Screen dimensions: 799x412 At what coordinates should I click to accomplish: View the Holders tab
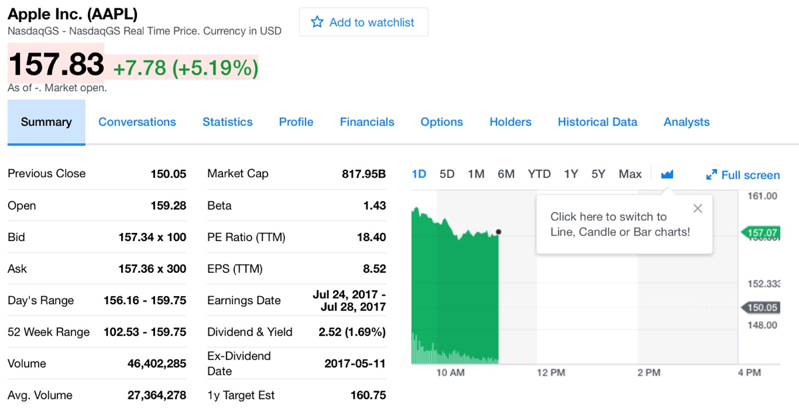coord(511,122)
